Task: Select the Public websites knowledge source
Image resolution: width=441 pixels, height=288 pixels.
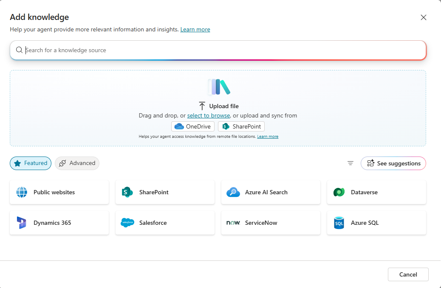Action: pos(59,192)
